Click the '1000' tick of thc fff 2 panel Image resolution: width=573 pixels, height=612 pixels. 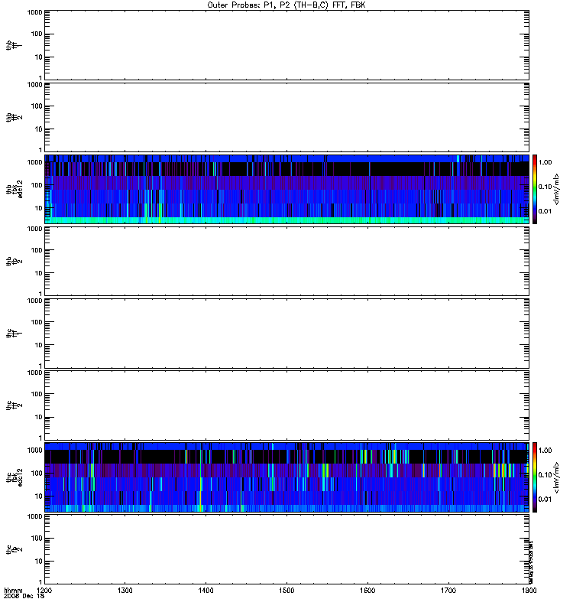34,373
